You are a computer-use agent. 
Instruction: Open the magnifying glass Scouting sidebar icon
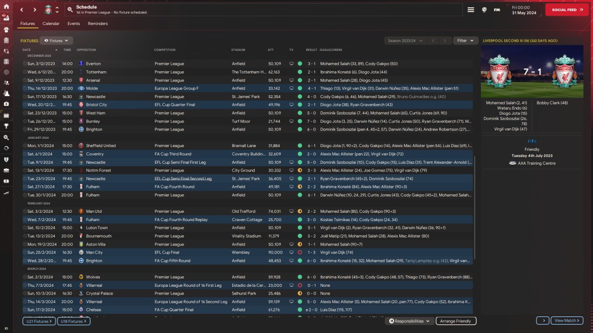click(x=6, y=137)
